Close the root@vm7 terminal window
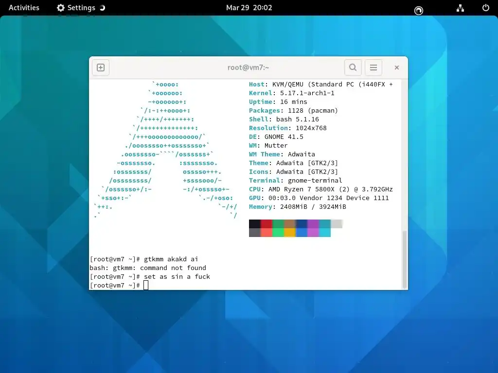The image size is (498, 373). coord(397,68)
